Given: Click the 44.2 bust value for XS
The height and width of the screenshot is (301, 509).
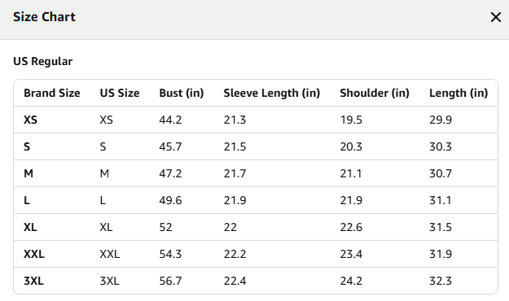Looking at the screenshot, I should (x=170, y=120).
